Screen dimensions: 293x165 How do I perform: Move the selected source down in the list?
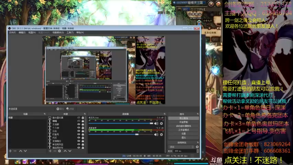(70, 151)
